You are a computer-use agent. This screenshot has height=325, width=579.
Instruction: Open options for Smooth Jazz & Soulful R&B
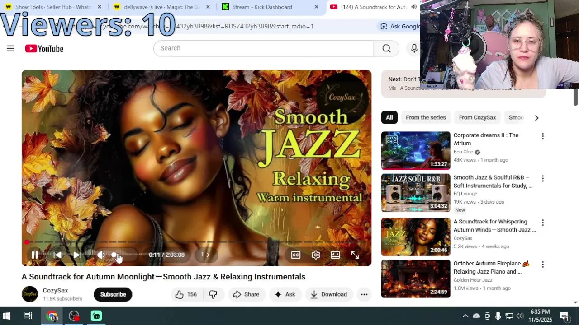543,179
